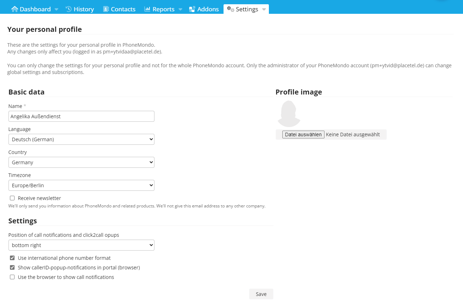Click into the Name text field
The height and width of the screenshot is (303, 463).
tap(81, 116)
